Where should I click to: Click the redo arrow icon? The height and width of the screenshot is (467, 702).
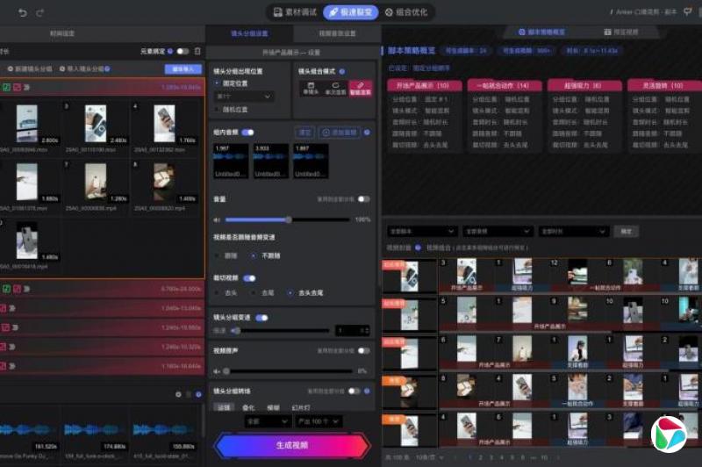click(43, 13)
